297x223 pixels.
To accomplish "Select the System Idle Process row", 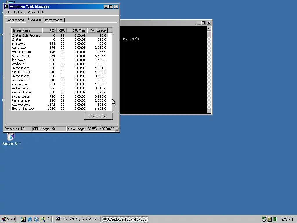I will (x=59, y=35).
